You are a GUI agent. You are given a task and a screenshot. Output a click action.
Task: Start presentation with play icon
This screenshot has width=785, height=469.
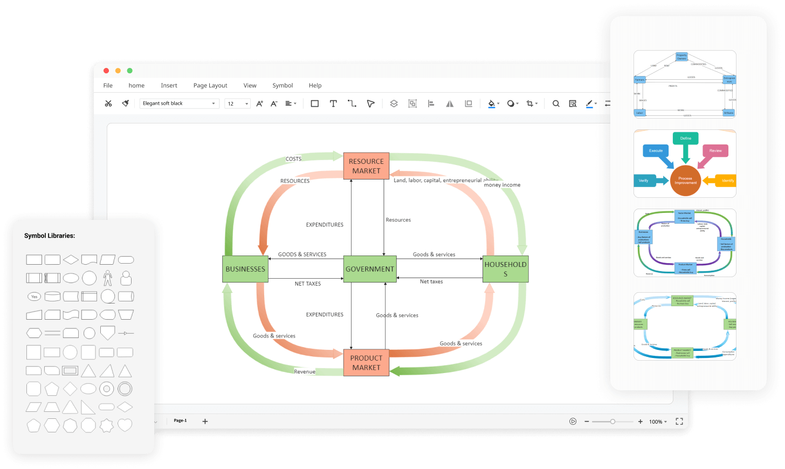[573, 422]
